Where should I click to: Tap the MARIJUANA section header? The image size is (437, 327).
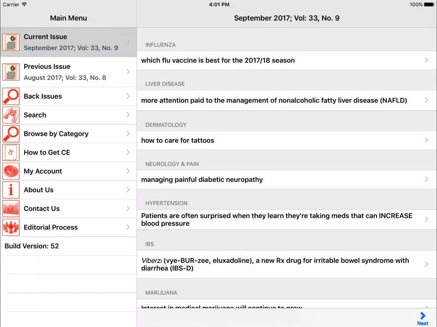tap(161, 293)
